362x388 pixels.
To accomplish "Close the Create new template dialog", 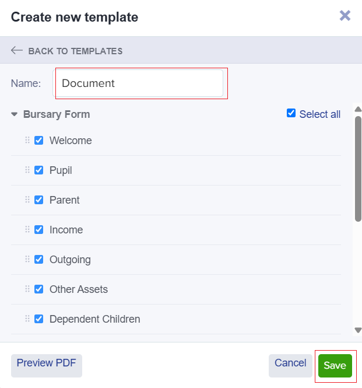I will (x=345, y=16).
